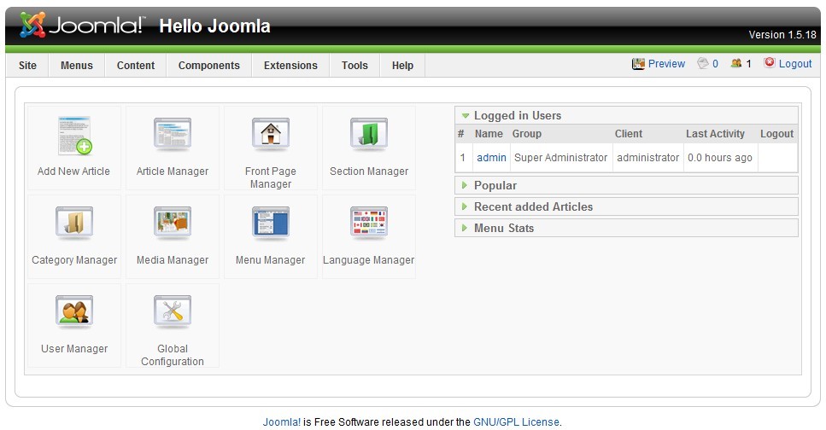Viewport: 826px width, 430px height.
Task: Click the Super Administrator group cell
Action: [x=560, y=157]
